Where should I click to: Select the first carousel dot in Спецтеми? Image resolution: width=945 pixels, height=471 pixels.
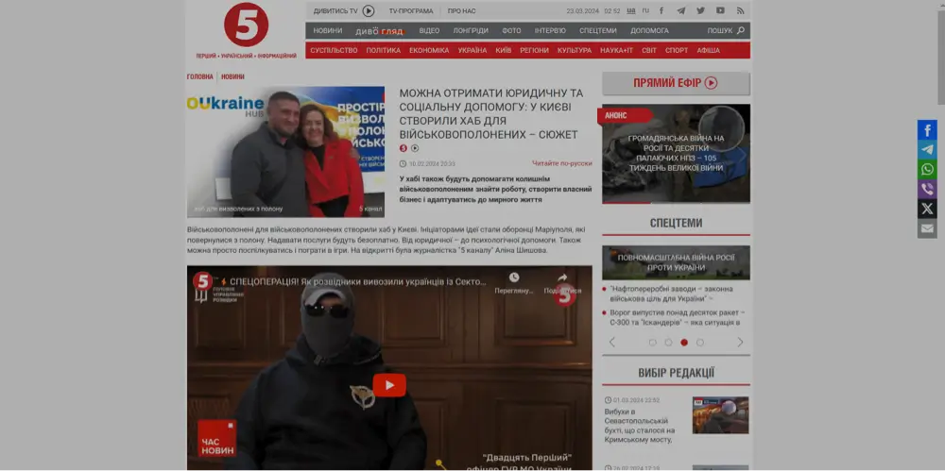pos(652,343)
